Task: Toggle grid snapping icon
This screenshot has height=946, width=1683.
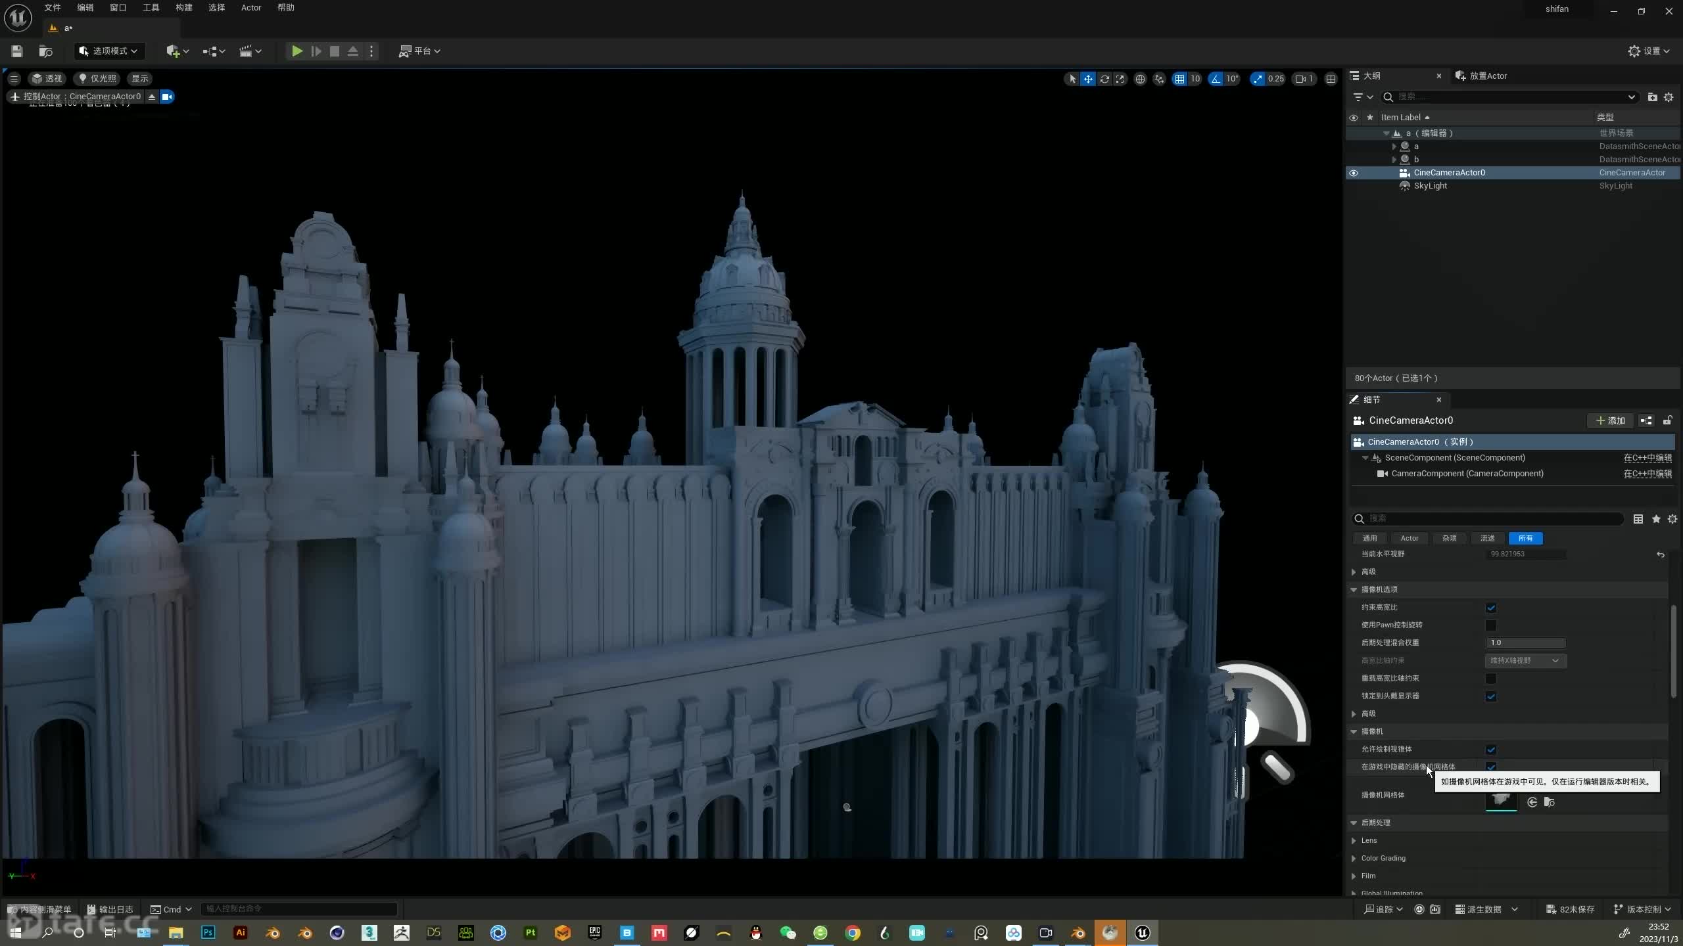Action: coord(1179,79)
